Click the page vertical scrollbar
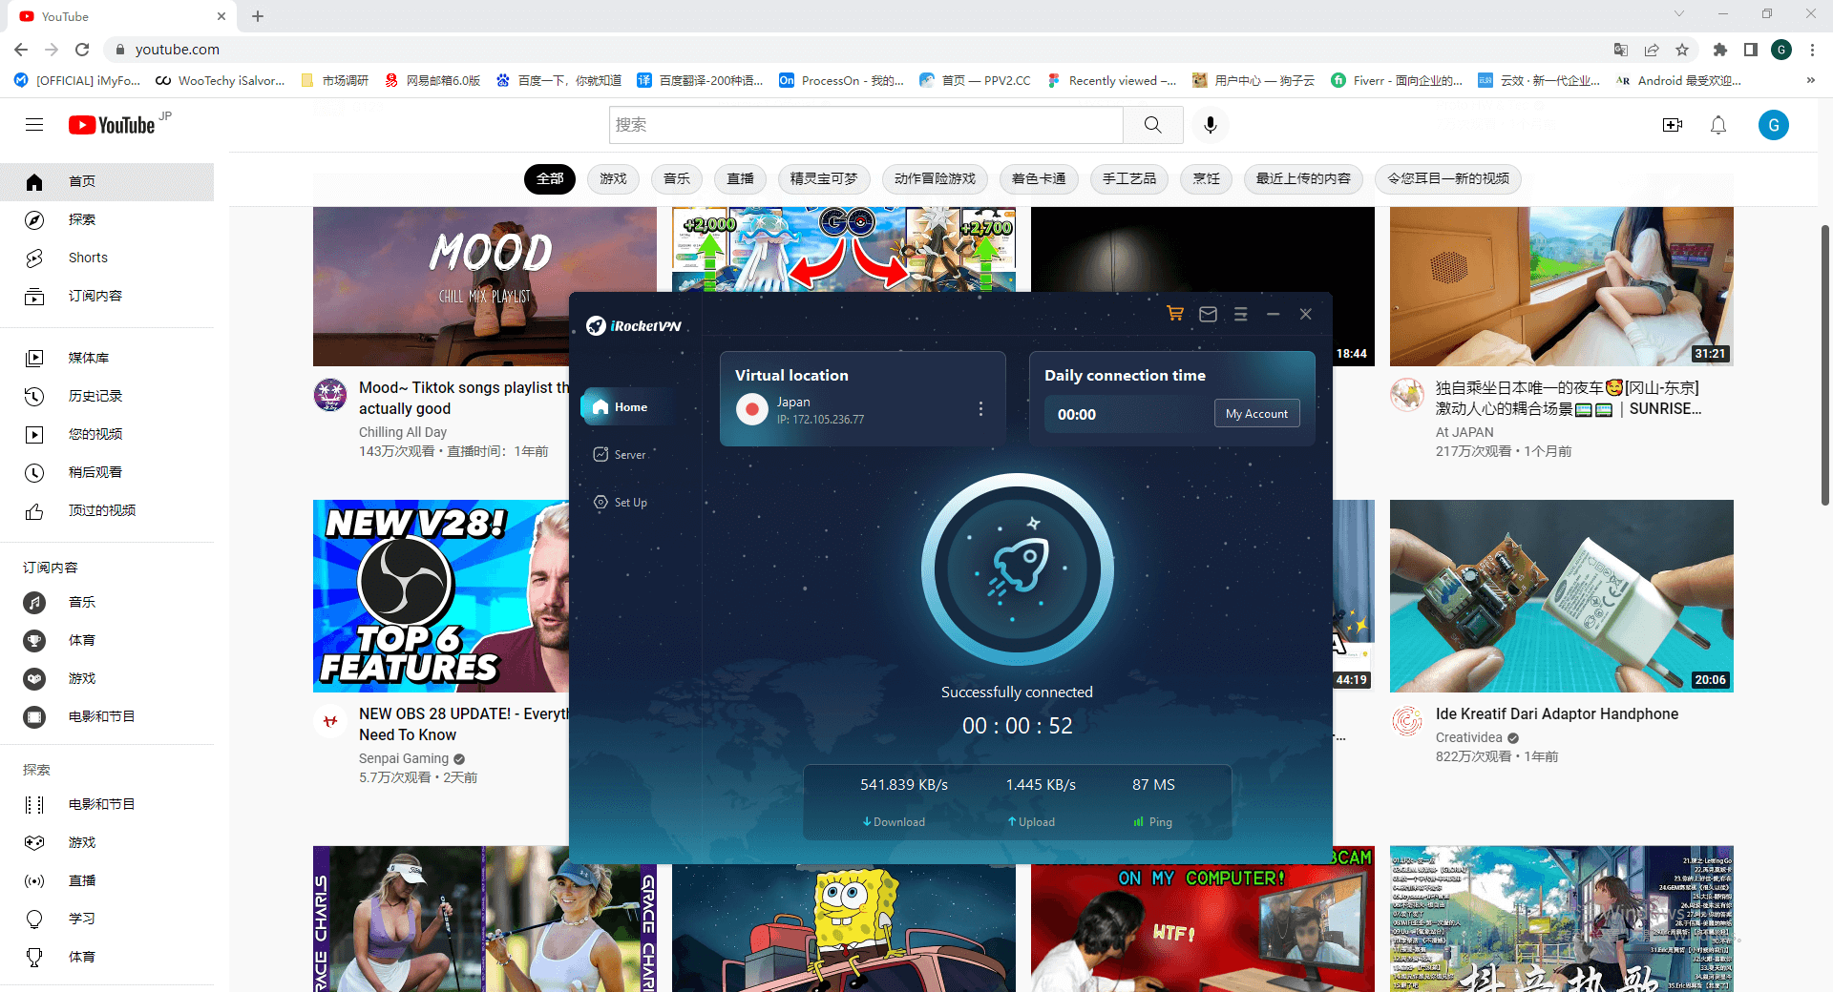This screenshot has height=992, width=1833. click(1824, 364)
